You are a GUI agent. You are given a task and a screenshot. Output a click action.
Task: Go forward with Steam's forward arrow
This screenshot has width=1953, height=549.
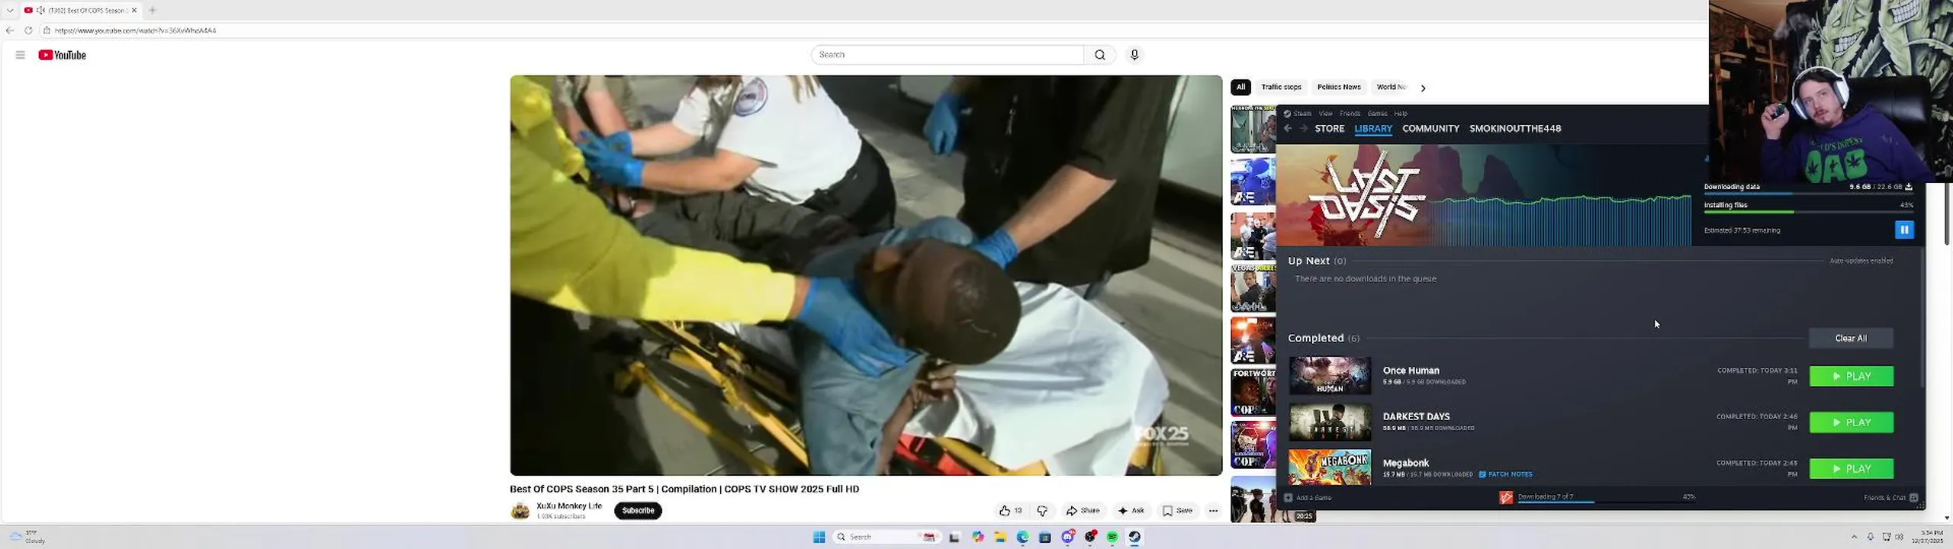tap(1304, 129)
